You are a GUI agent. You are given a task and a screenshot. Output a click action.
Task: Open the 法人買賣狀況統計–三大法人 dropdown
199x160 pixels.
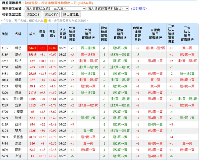coord(55,9)
